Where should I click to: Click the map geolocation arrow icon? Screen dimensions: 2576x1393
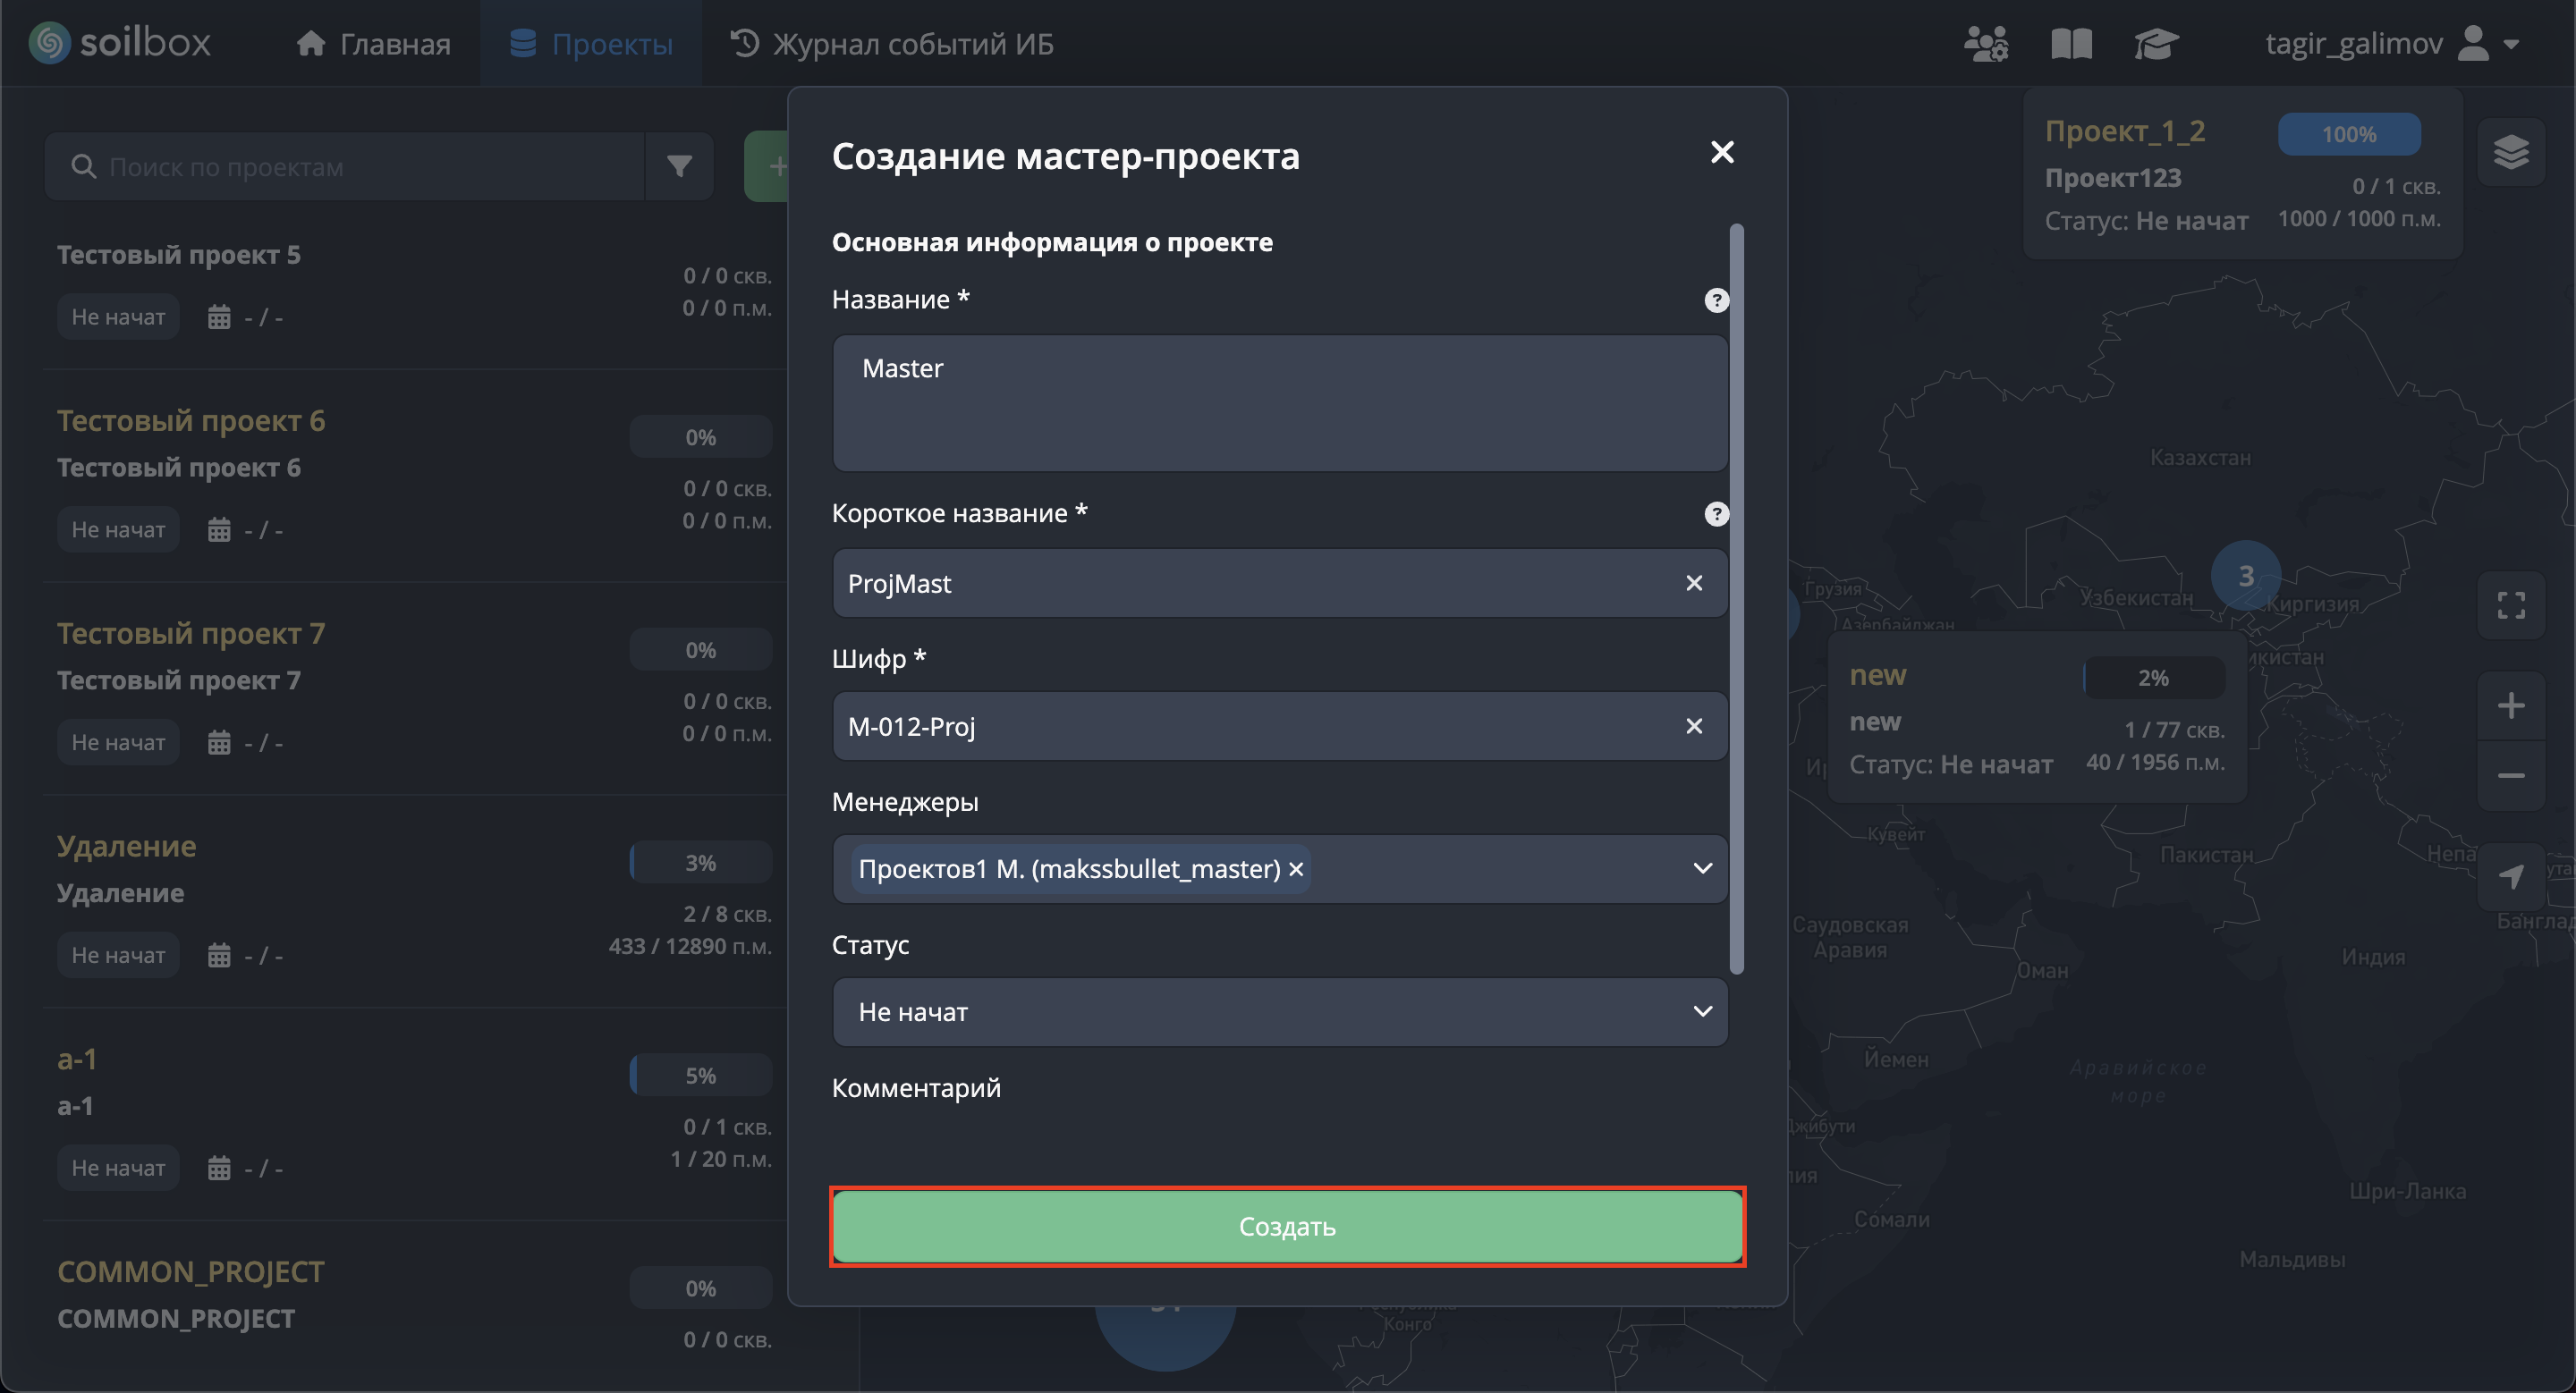coord(2510,876)
